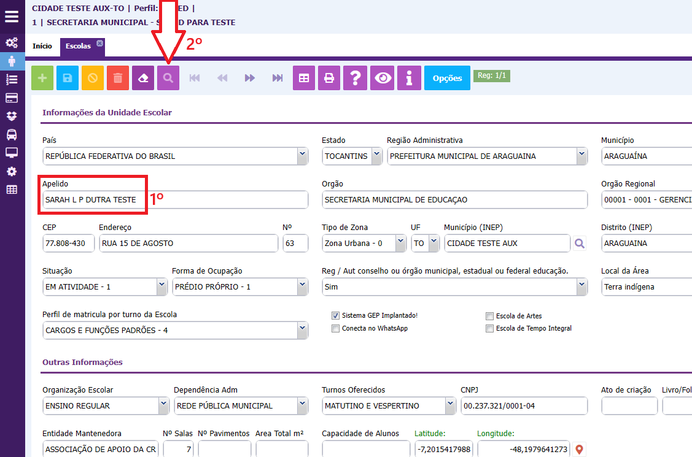Print using the printer icon
Image resolution: width=692 pixels, height=457 pixels.
pos(329,78)
